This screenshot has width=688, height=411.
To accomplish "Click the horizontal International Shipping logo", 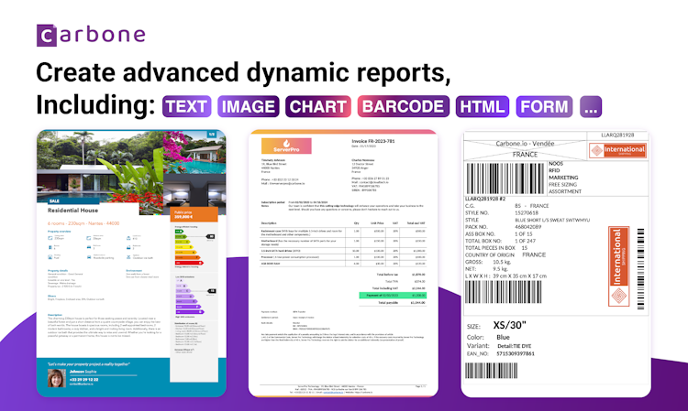I will pyautogui.click(x=617, y=151).
